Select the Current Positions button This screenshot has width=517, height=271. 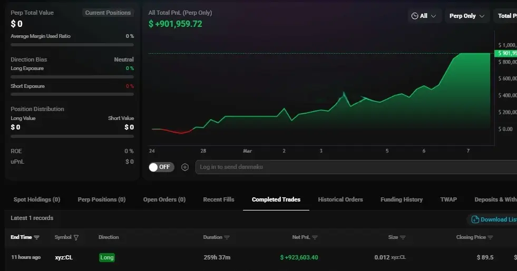(108, 13)
